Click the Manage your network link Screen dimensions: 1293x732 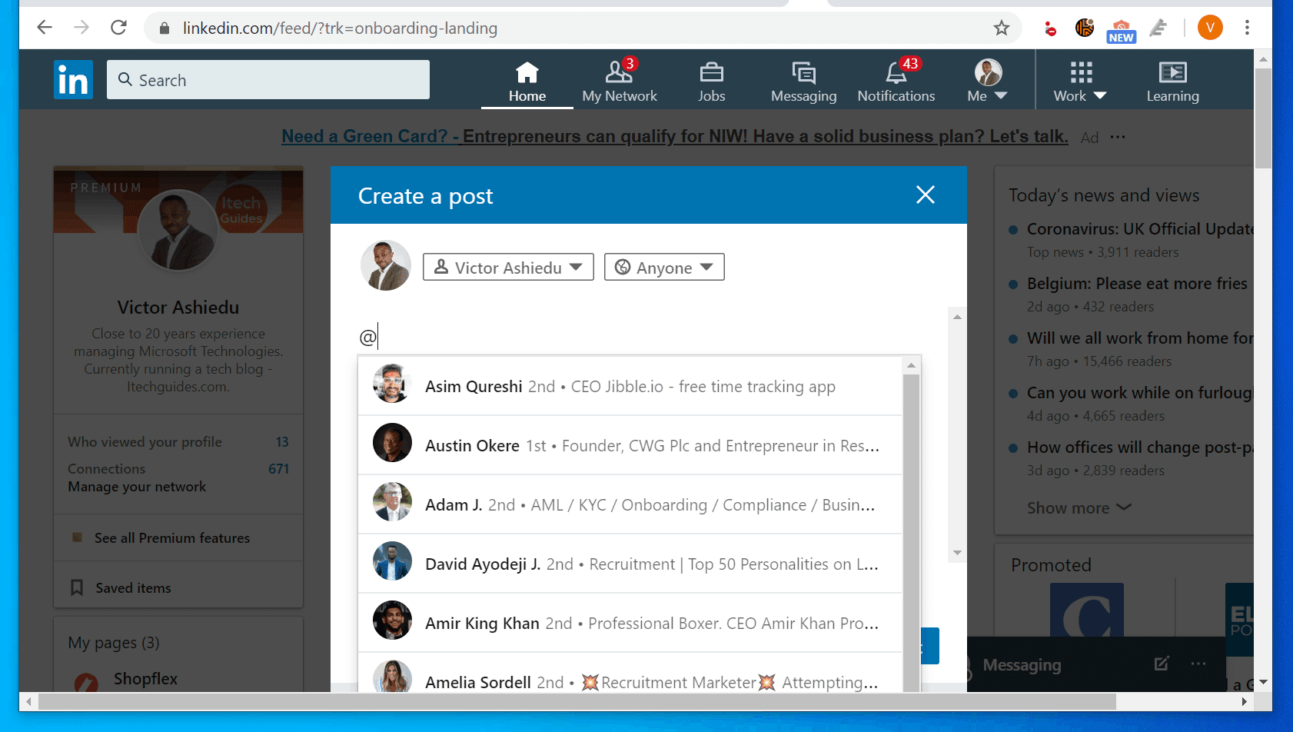[137, 486]
